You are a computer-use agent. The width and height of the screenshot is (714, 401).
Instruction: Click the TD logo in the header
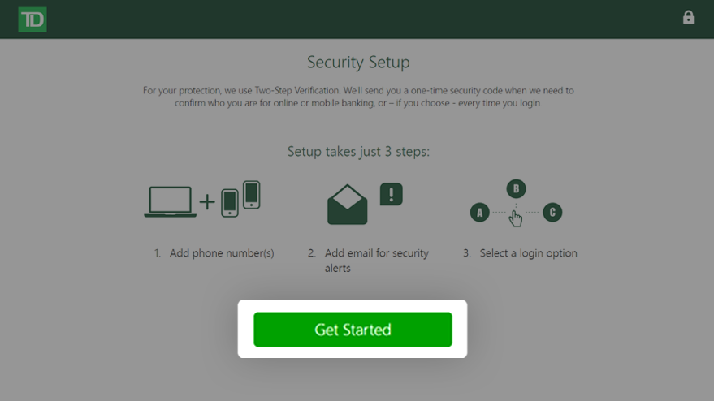point(32,19)
